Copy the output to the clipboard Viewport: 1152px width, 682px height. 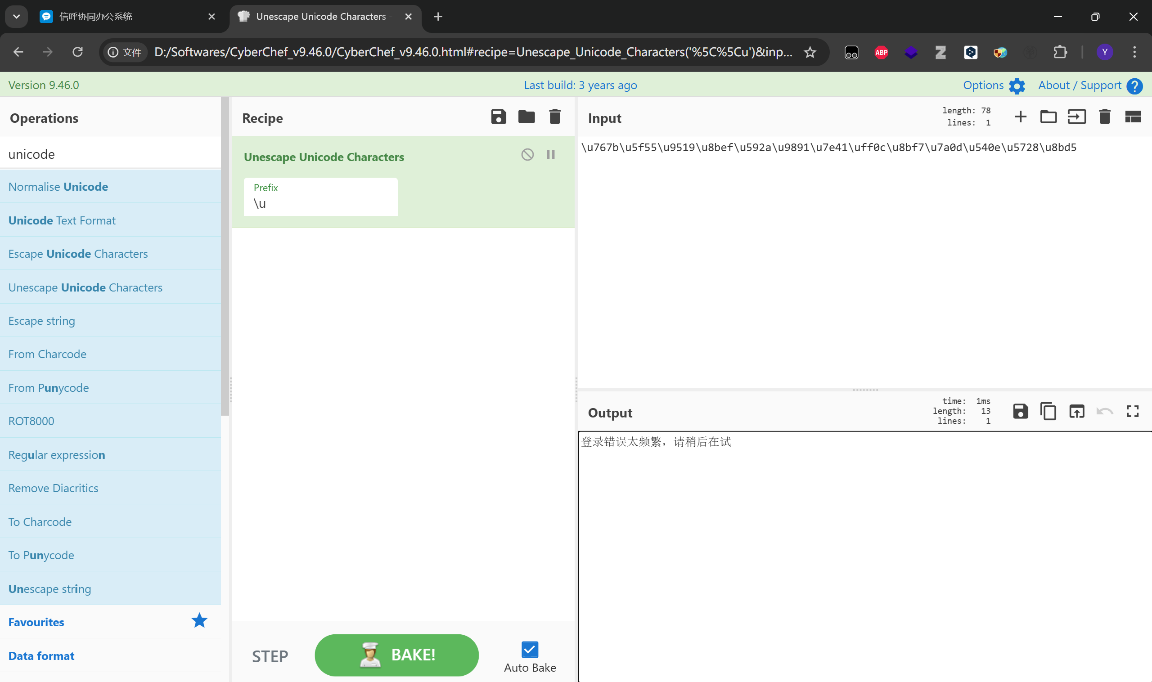pyautogui.click(x=1048, y=411)
